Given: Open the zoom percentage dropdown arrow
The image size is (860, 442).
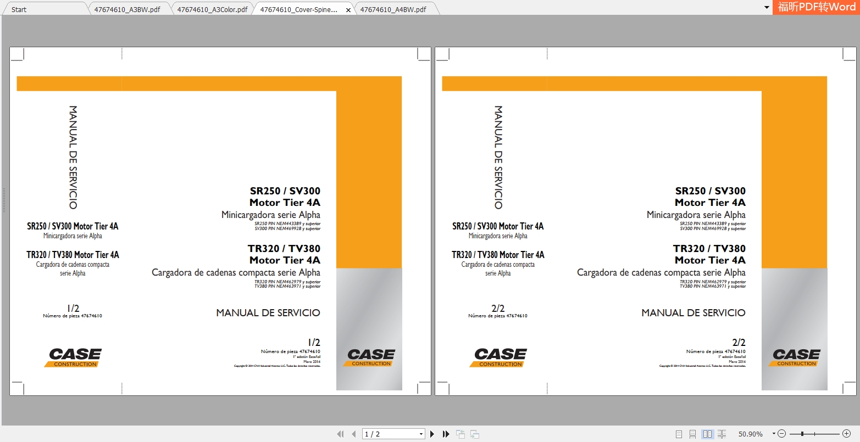Looking at the screenshot, I should (774, 434).
